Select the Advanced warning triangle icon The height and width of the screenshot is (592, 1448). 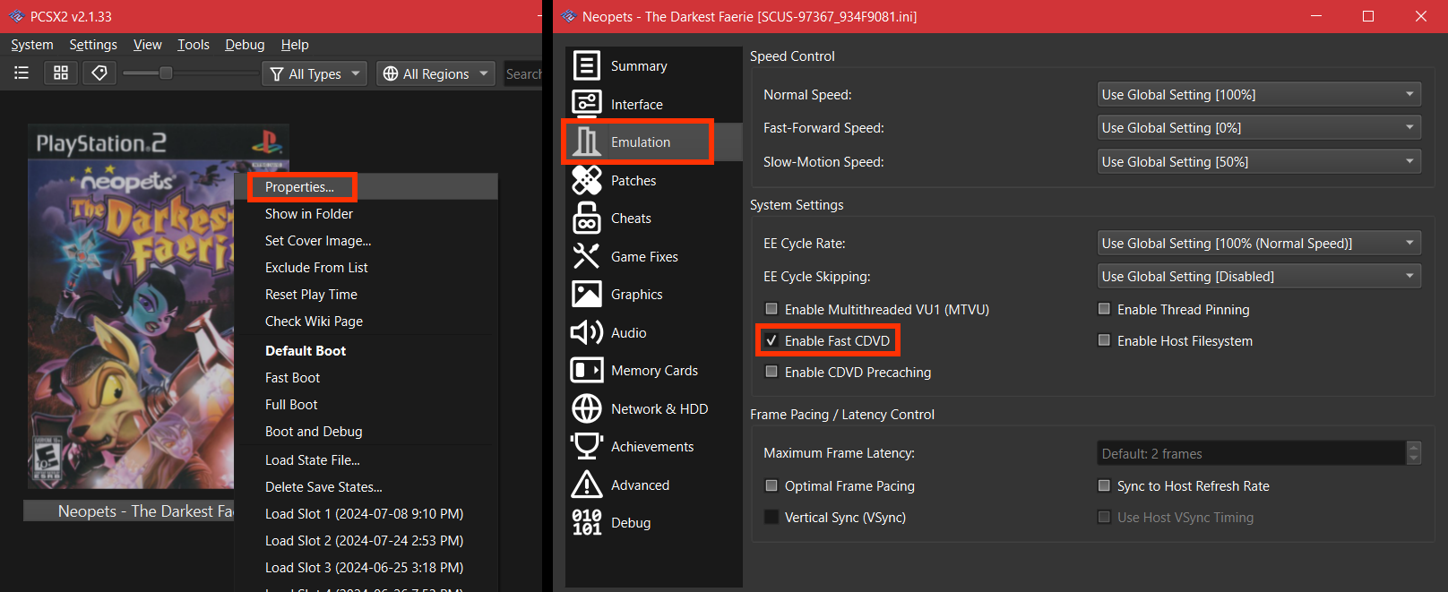point(587,485)
